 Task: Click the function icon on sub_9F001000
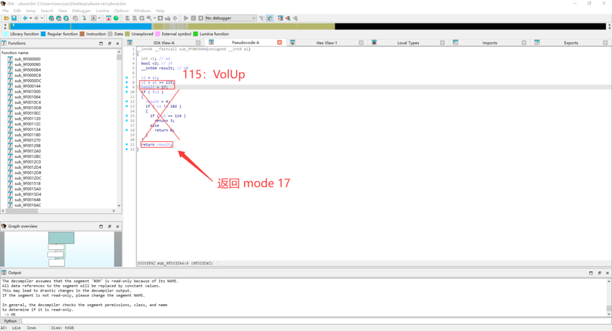click(10, 91)
